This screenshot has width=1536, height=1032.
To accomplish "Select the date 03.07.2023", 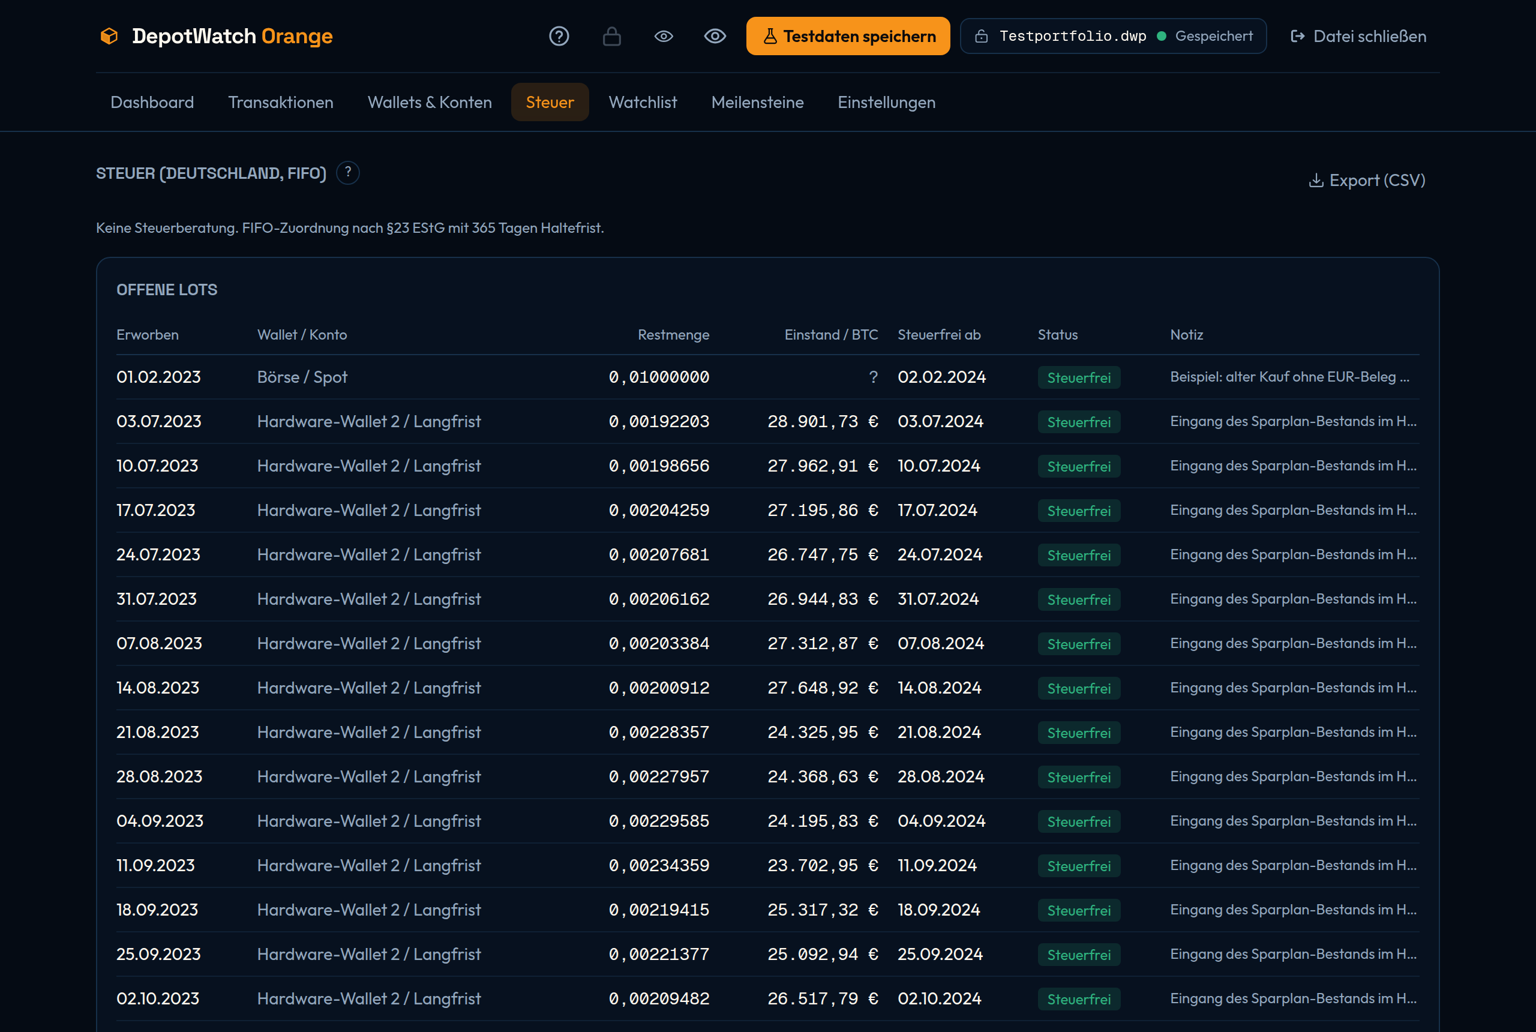I will coord(159,421).
